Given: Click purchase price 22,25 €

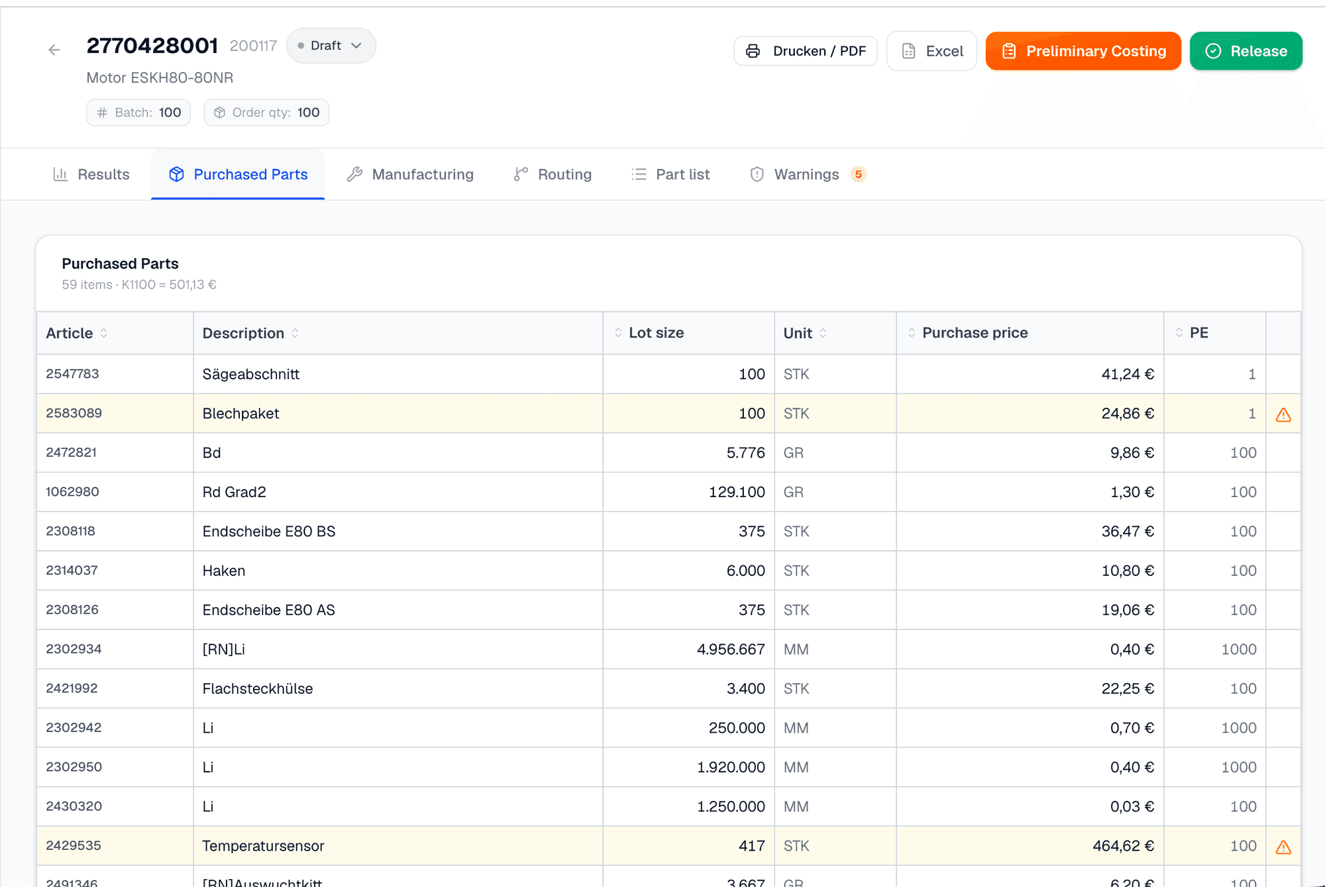Looking at the screenshot, I should (x=1128, y=688).
